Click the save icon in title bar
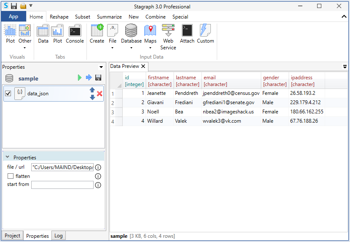Image resolution: width=350 pixels, height=242 pixels. (14, 6)
